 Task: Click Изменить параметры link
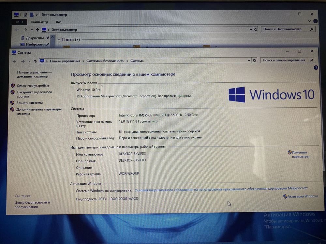[x=301, y=154]
